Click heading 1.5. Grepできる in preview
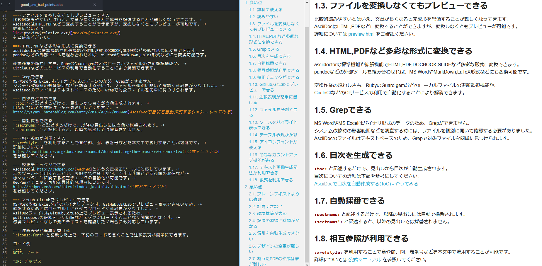542x266 pixels. (343, 110)
